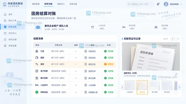Viewport: 186px width, 104px height.
Task: Click the 付款主体 column header
Action: 58,45
